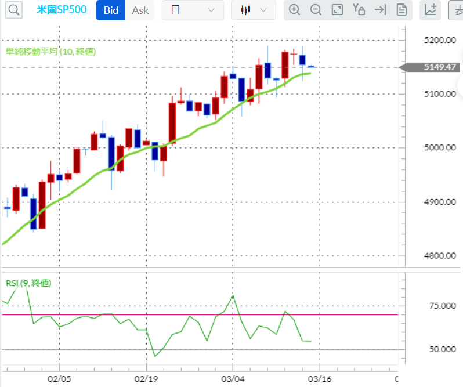Toggle the Y-axis lock icon
Screen dimensions: 463x387
coord(359,10)
